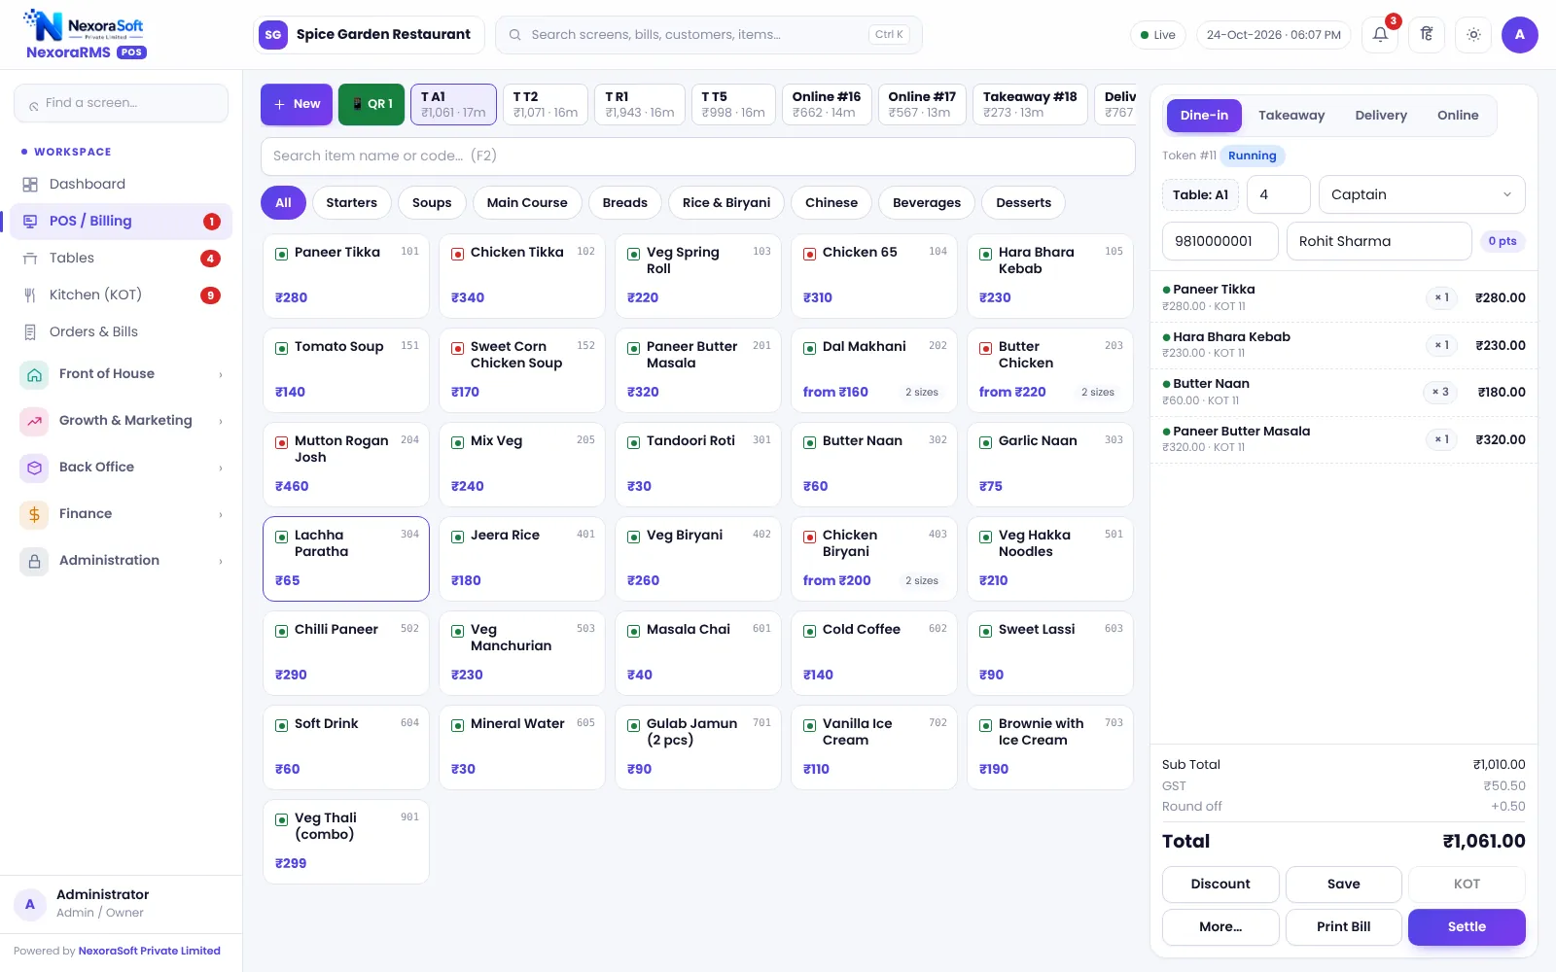
Task: Click the language switch icon
Action: (1427, 35)
